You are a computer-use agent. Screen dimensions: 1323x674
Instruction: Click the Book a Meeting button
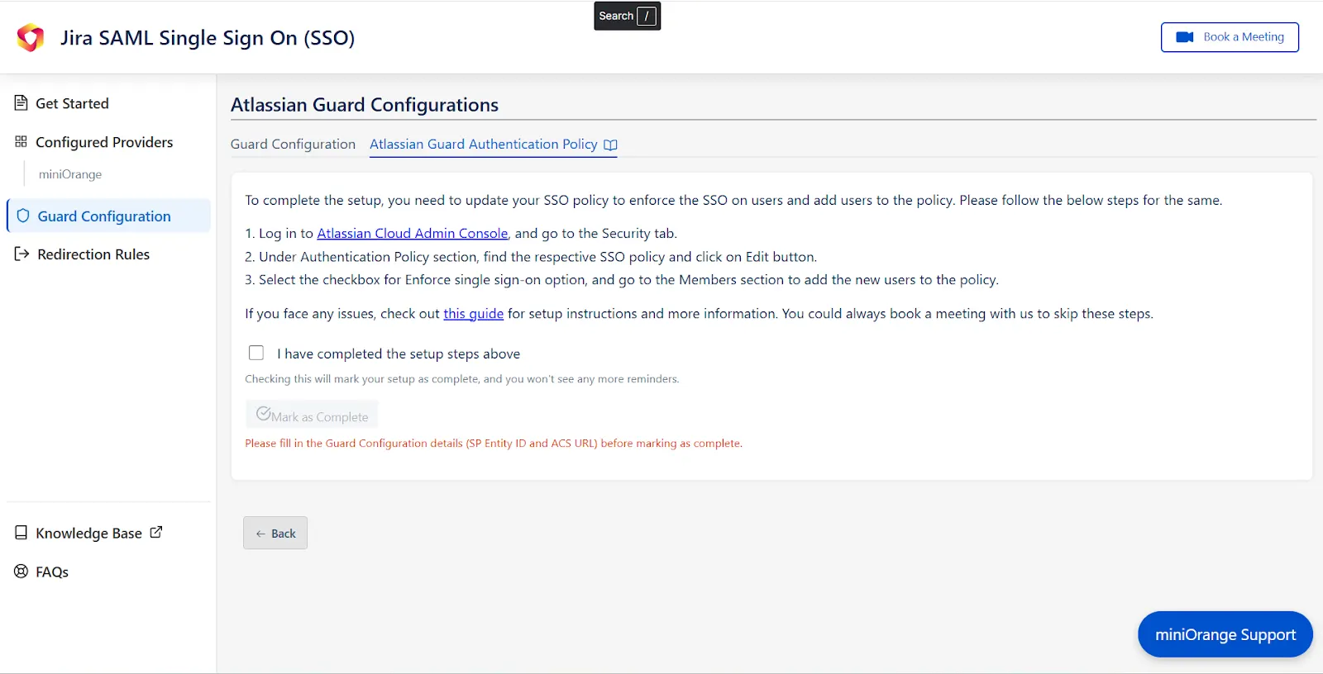pos(1230,37)
